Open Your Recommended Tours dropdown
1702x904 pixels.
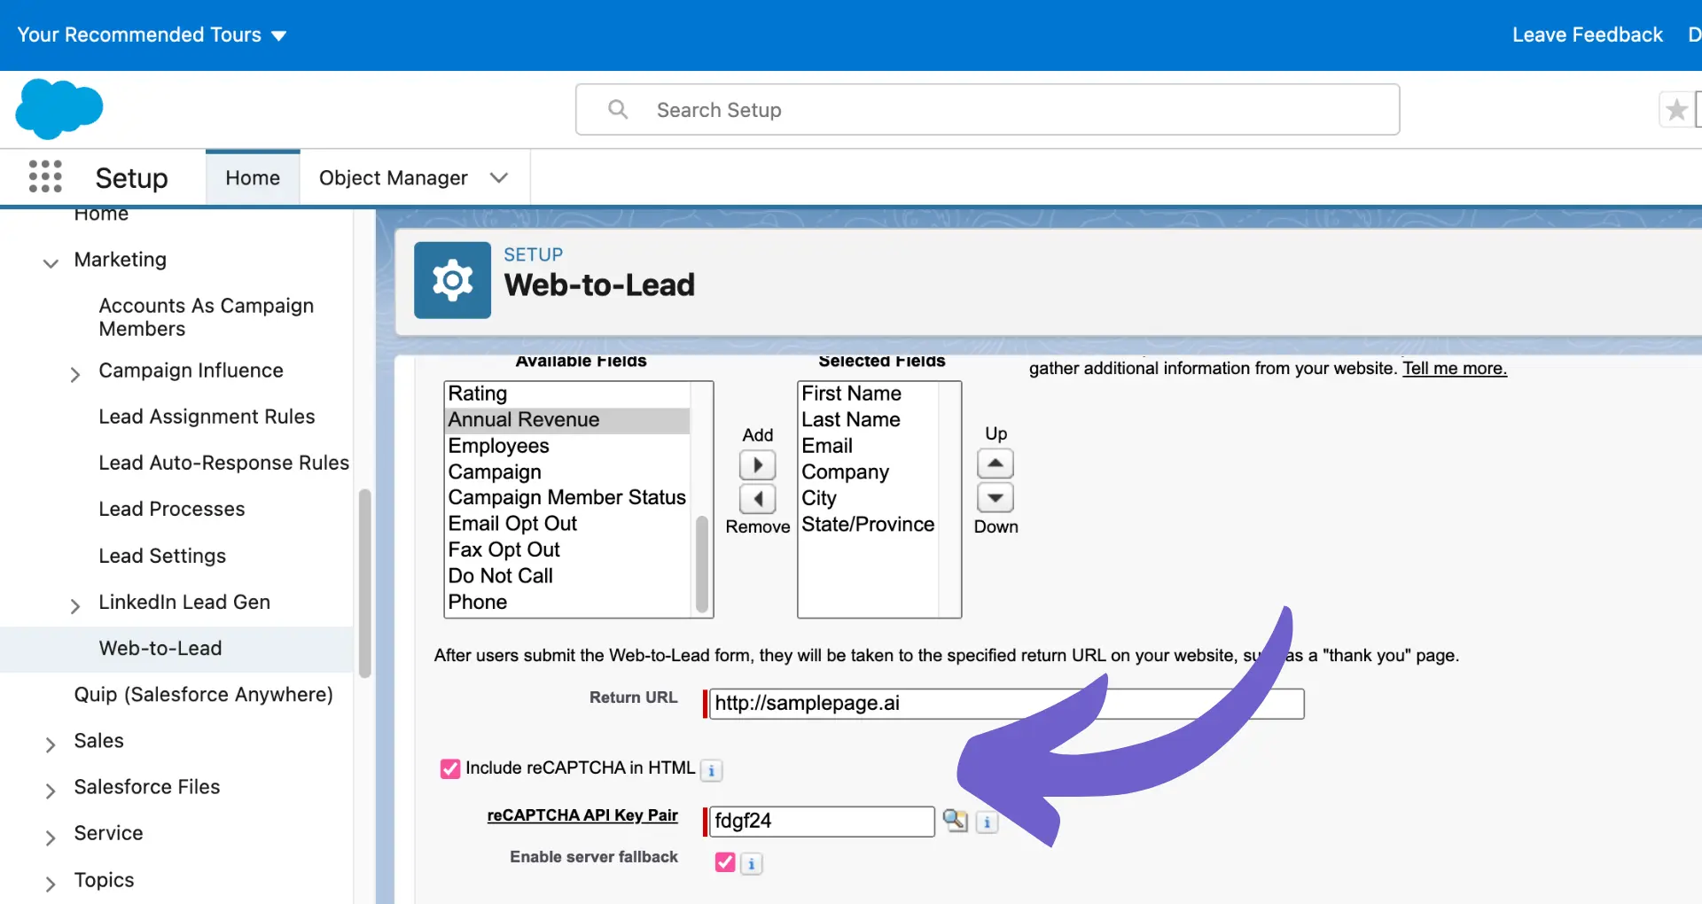(x=152, y=35)
